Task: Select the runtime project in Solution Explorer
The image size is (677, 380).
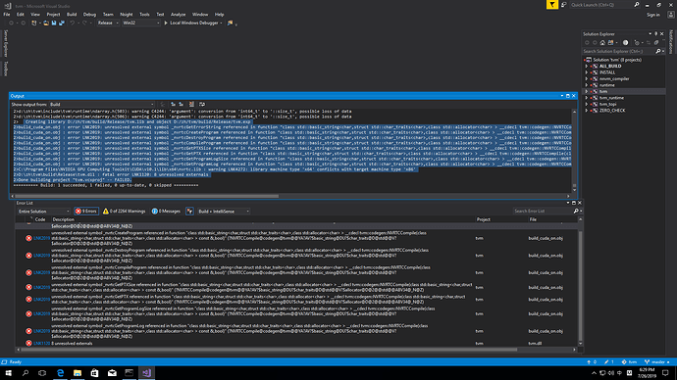Action: tap(606, 85)
